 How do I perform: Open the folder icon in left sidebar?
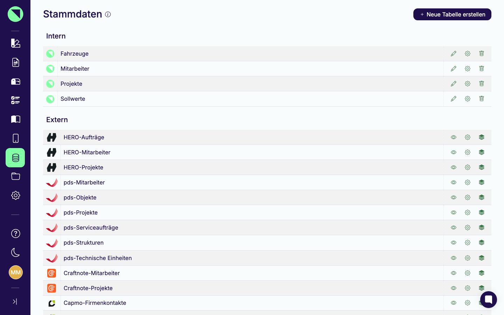pyautogui.click(x=15, y=176)
